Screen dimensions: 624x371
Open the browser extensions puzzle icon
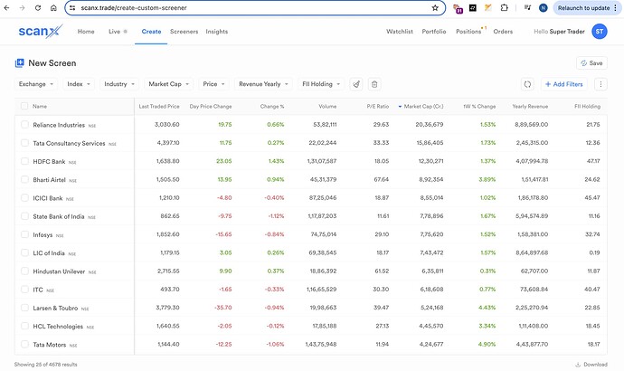click(x=505, y=7)
